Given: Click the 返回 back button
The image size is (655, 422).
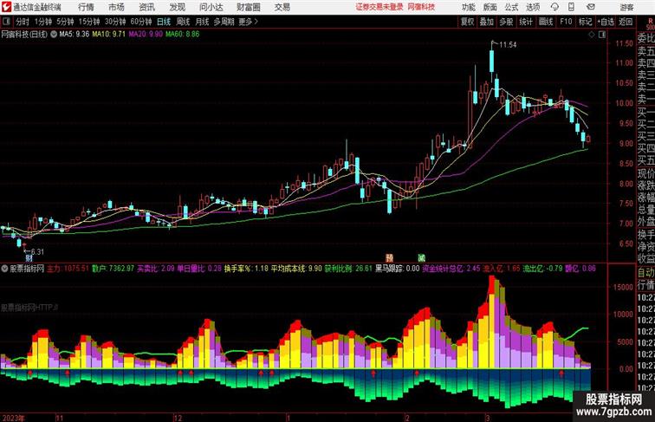Looking at the screenshot, I should click(626, 22).
